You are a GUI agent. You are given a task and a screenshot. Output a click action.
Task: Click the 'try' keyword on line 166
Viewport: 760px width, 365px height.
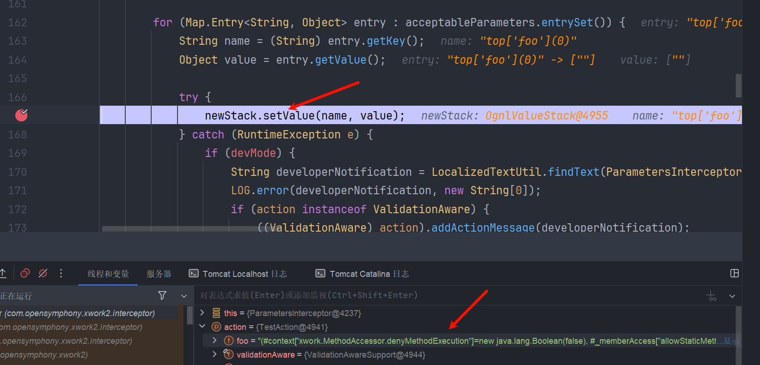189,97
